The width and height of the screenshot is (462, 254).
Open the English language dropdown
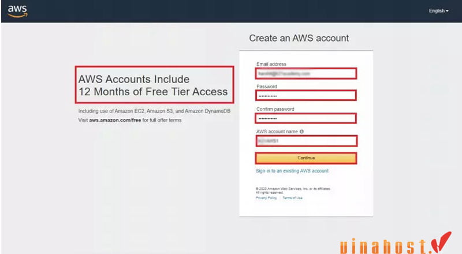click(x=438, y=11)
